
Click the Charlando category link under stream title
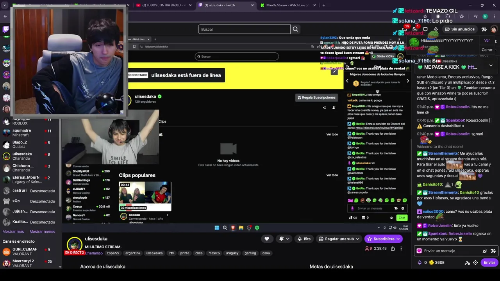(94, 253)
